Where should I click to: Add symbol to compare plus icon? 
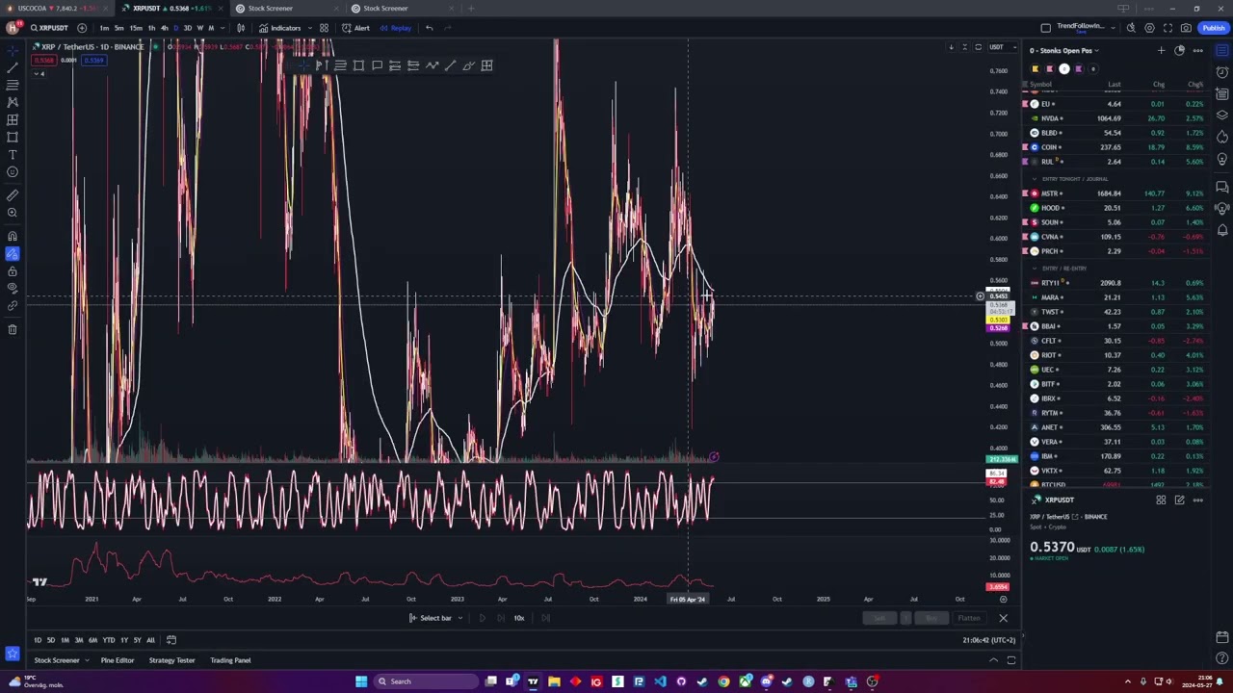click(82, 28)
